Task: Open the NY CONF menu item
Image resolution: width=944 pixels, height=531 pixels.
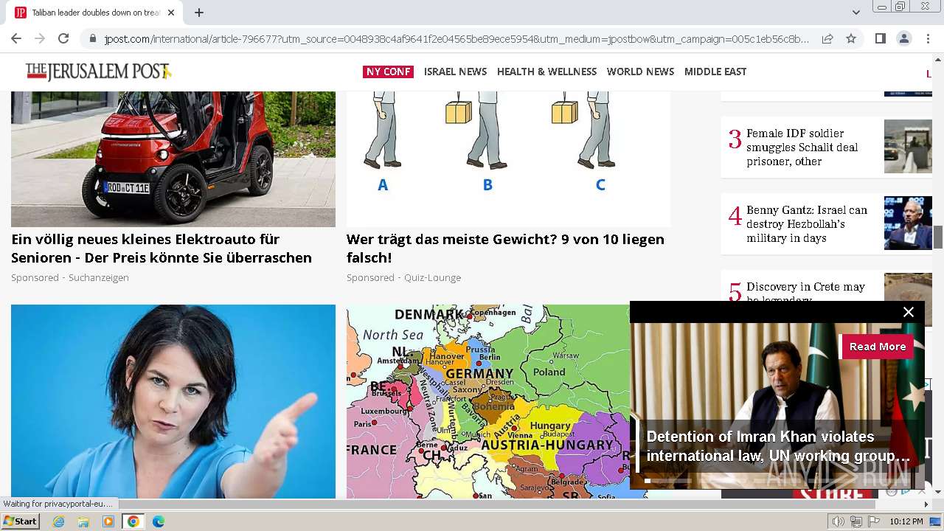Action: click(x=388, y=72)
